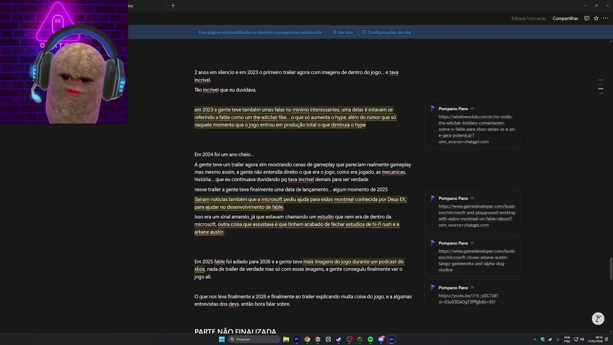Click Pompano Pano avatar on the 4h comment
The height and width of the screenshot is (345, 613).
[433, 109]
